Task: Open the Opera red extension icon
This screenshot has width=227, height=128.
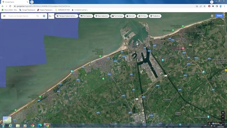Action: (x=209, y=6)
